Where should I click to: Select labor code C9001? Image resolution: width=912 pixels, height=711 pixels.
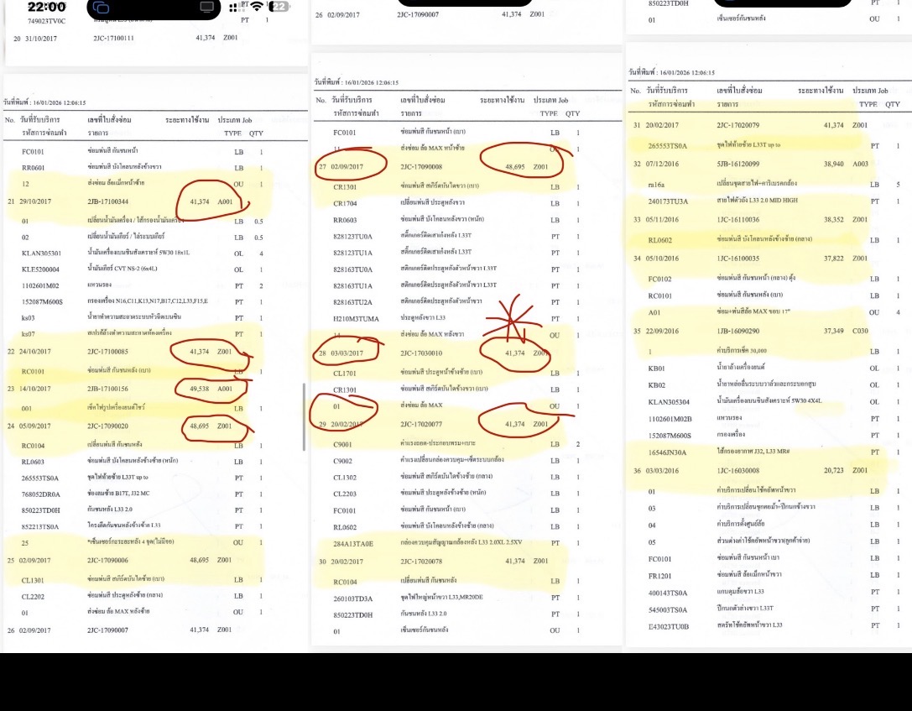pos(342,445)
